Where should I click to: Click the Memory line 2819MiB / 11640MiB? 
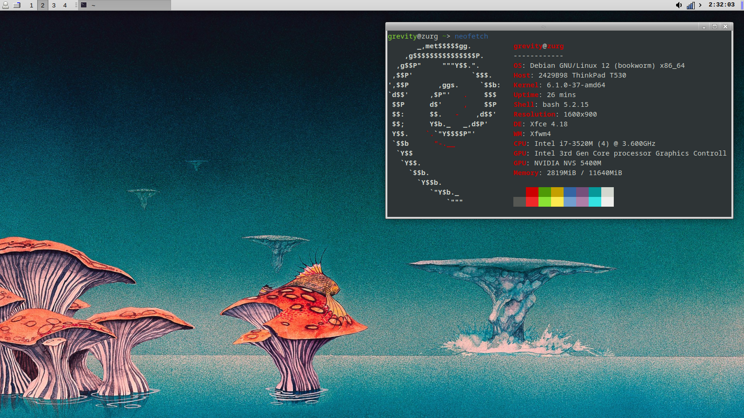click(x=568, y=173)
